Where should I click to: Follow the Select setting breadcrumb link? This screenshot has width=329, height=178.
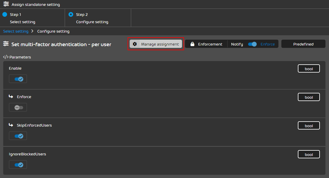(16, 31)
